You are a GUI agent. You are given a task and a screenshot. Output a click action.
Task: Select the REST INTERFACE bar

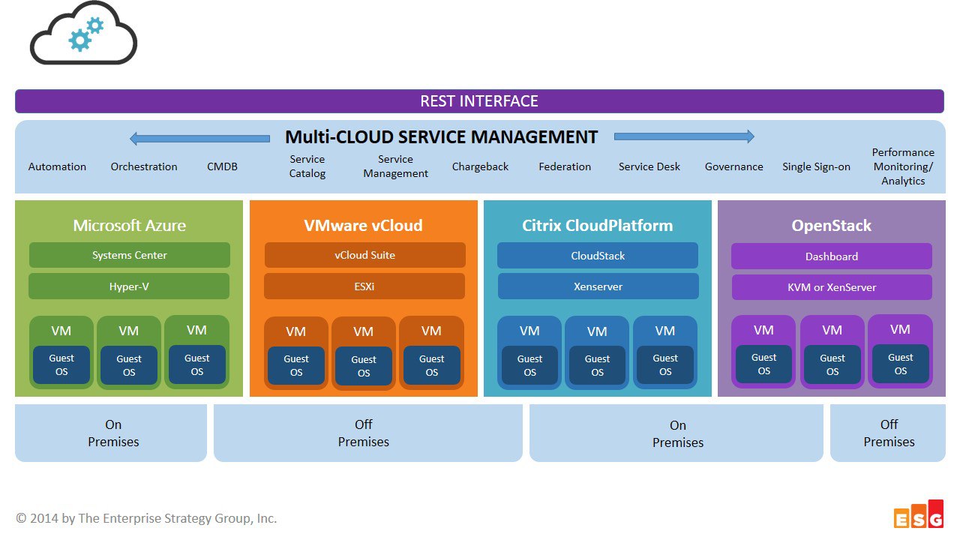479,101
